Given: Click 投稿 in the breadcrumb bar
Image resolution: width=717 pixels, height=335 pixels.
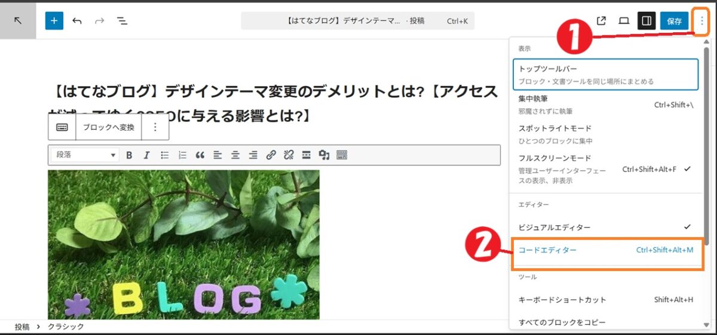Looking at the screenshot, I should pos(22,327).
